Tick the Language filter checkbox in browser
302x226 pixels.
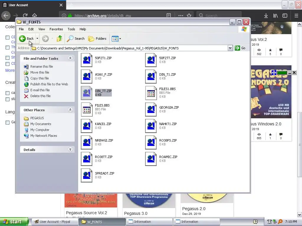click(x=7, y=122)
